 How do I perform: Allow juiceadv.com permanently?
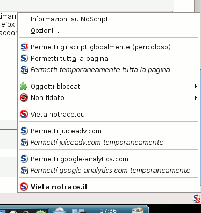(x=108, y=131)
